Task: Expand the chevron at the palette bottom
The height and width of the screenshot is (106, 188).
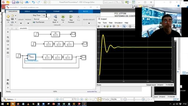Action: (8, 88)
